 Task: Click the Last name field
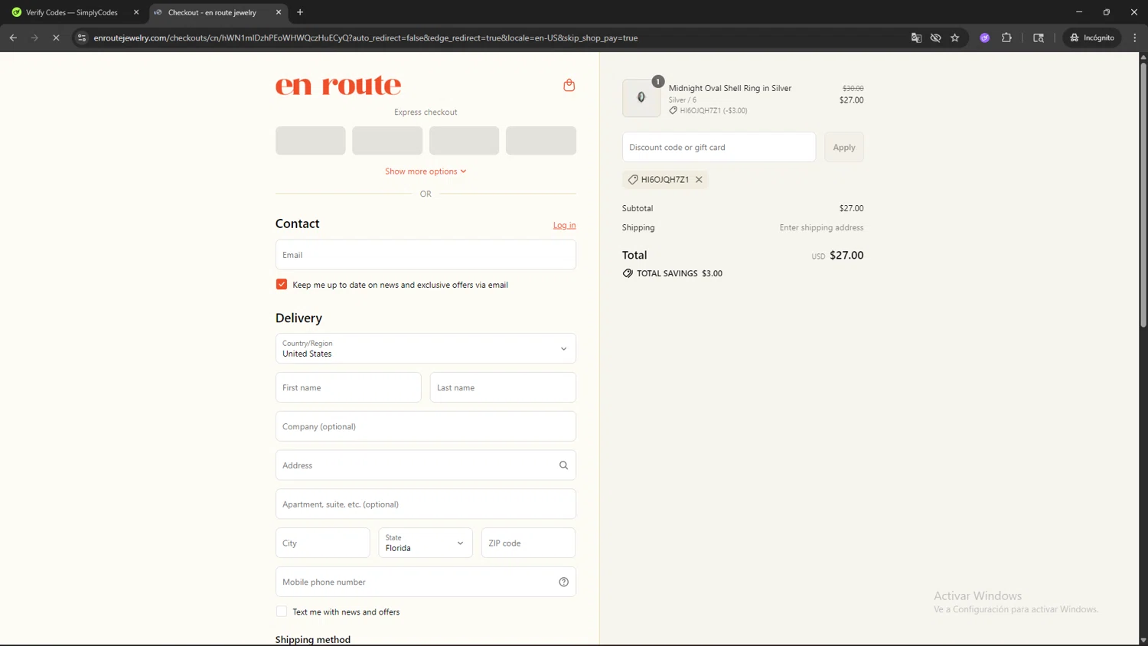click(503, 387)
